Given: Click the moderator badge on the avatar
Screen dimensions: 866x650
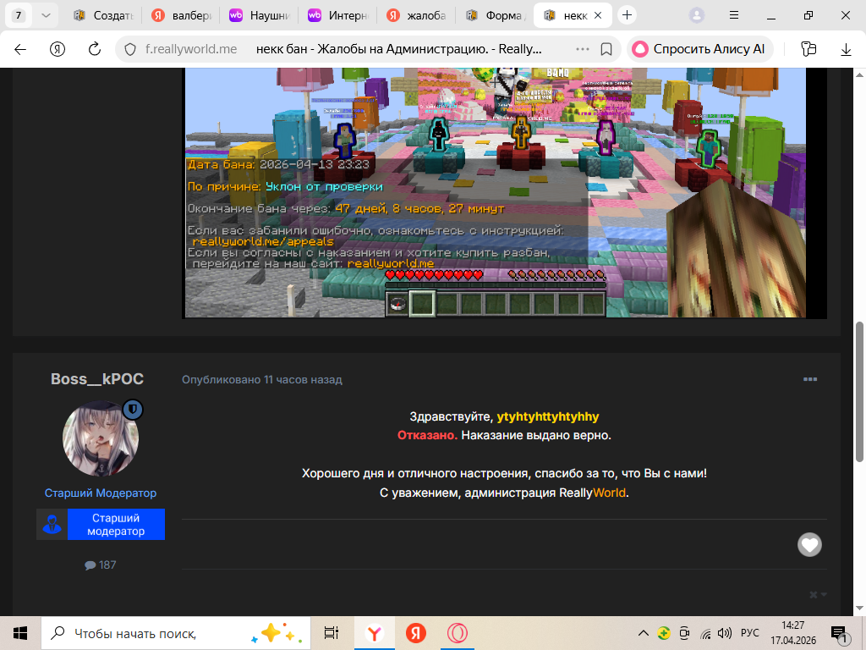Looking at the screenshot, I should pos(132,410).
